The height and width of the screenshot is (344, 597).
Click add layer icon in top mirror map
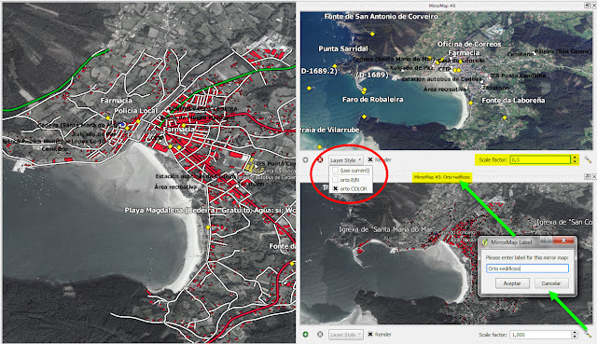click(x=305, y=159)
